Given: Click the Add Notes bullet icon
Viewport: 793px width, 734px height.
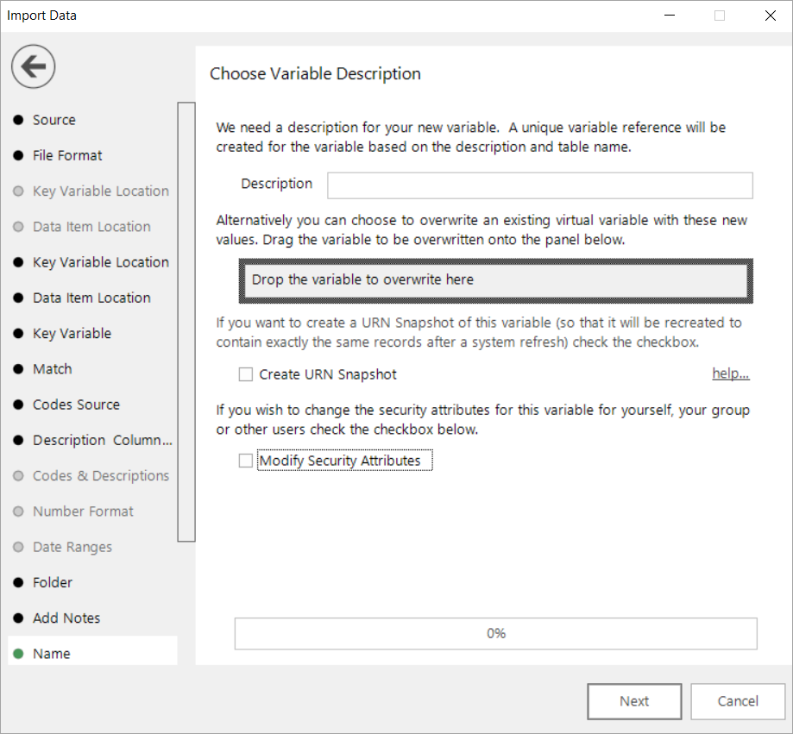Looking at the screenshot, I should pyautogui.click(x=18, y=618).
